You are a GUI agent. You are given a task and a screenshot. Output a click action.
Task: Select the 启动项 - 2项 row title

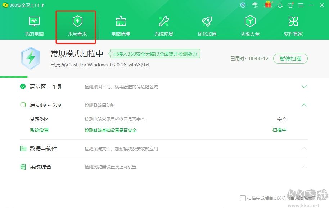(45, 105)
